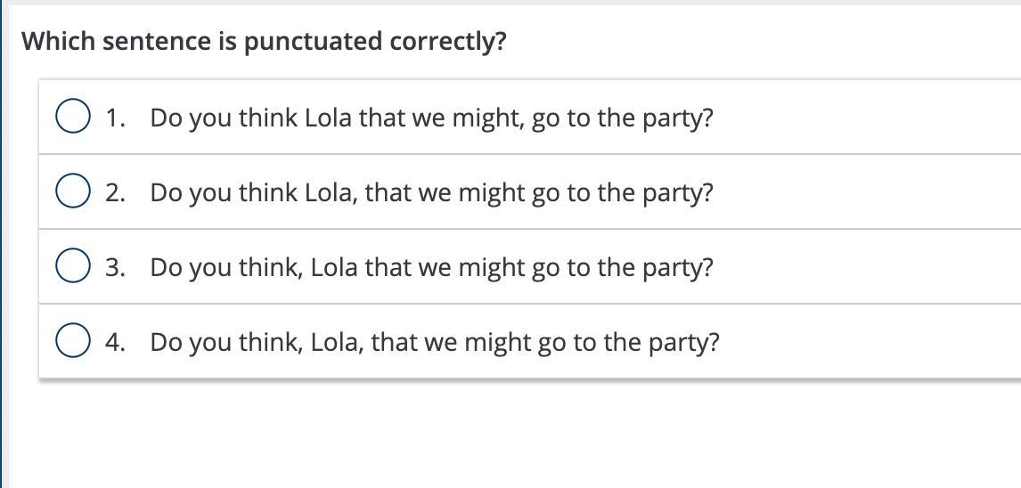Select the radio button for option 2

click(x=72, y=192)
